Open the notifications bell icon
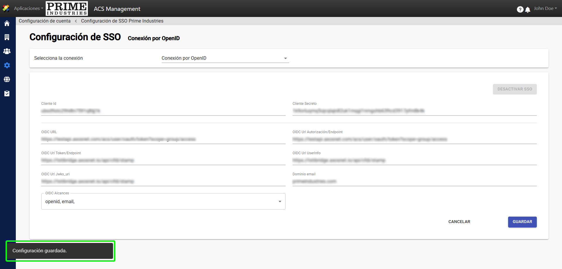 (528, 10)
